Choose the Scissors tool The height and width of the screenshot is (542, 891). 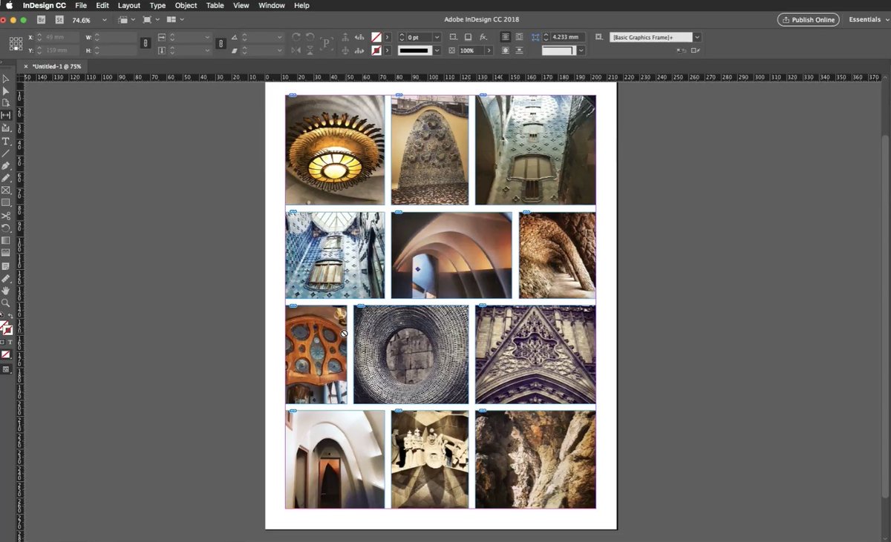[x=6, y=215]
